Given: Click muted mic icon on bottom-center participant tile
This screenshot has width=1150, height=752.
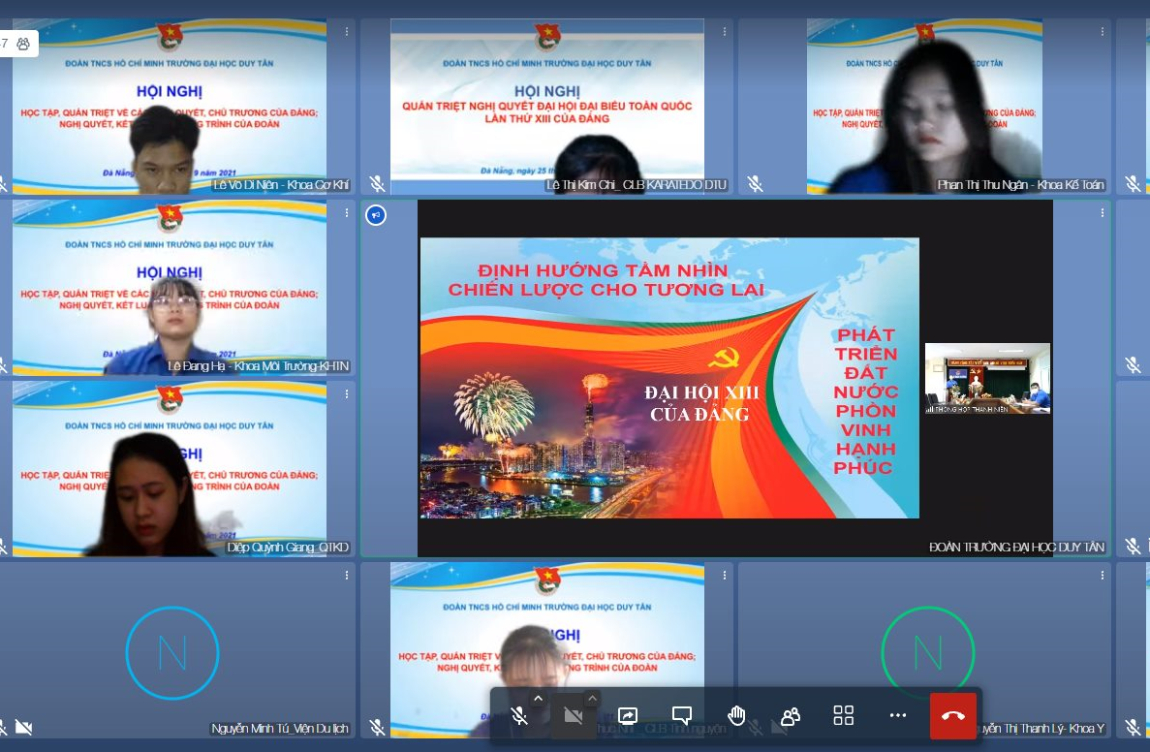Looking at the screenshot, I should pos(377,727).
